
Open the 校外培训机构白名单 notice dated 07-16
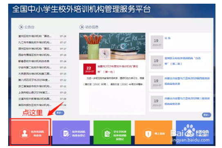(42, 61)
